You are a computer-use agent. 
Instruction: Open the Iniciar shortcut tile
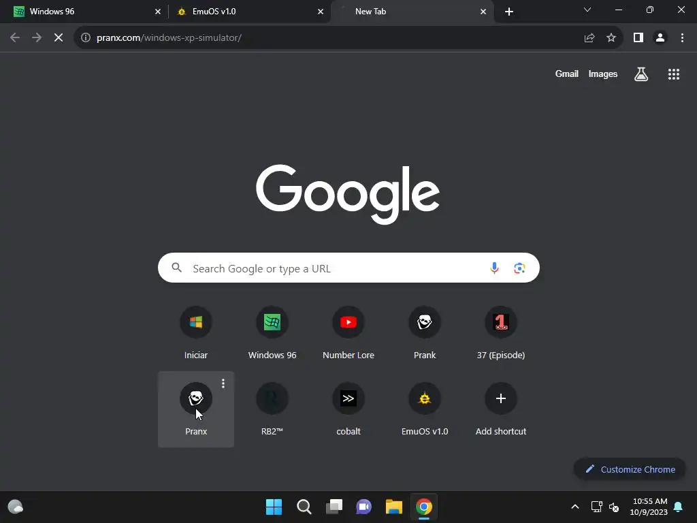pos(195,332)
